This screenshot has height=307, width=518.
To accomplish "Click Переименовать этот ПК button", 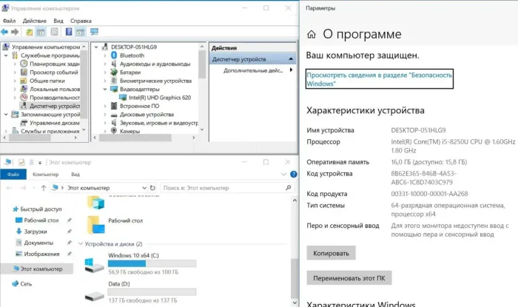I will 349,278.
